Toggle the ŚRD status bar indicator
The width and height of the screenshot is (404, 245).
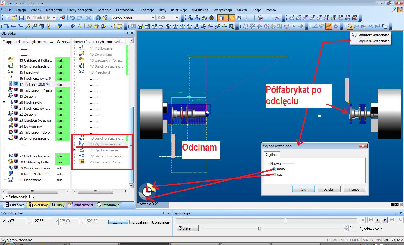point(386,240)
